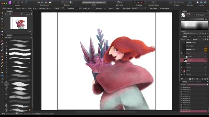Switch to the Adj tab

click(x=189, y=36)
